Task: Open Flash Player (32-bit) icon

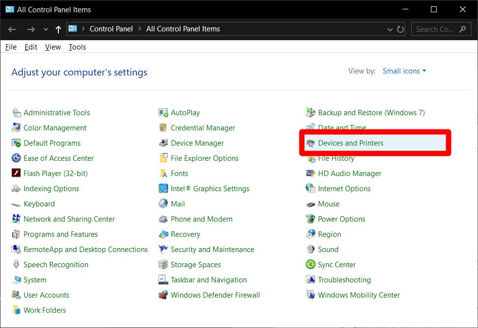Action: (16, 174)
